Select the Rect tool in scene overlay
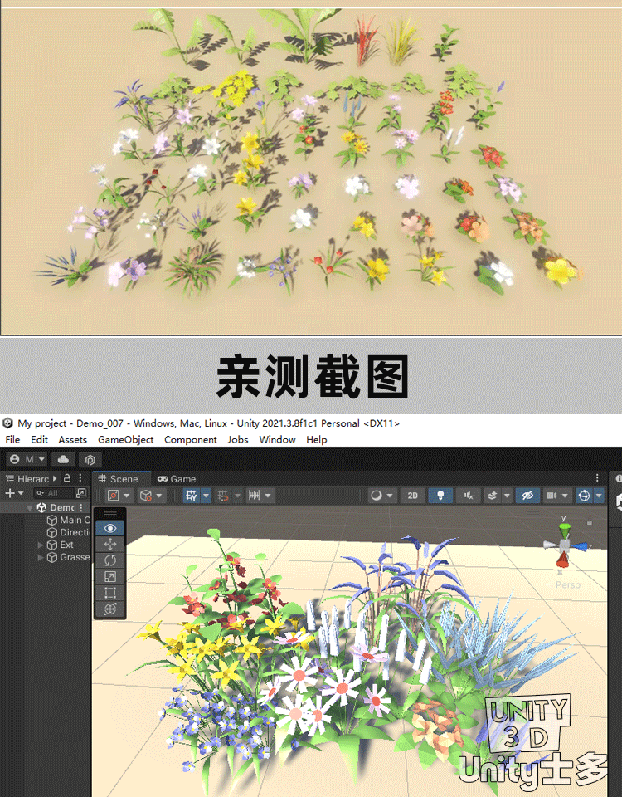The width and height of the screenshot is (622, 797). pos(110,593)
